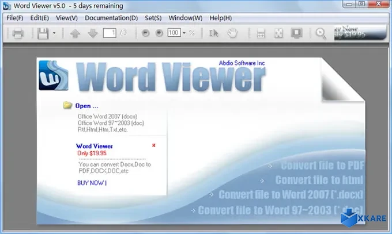Click the Save floppy disk icon
392x234 pixels.
point(43,33)
